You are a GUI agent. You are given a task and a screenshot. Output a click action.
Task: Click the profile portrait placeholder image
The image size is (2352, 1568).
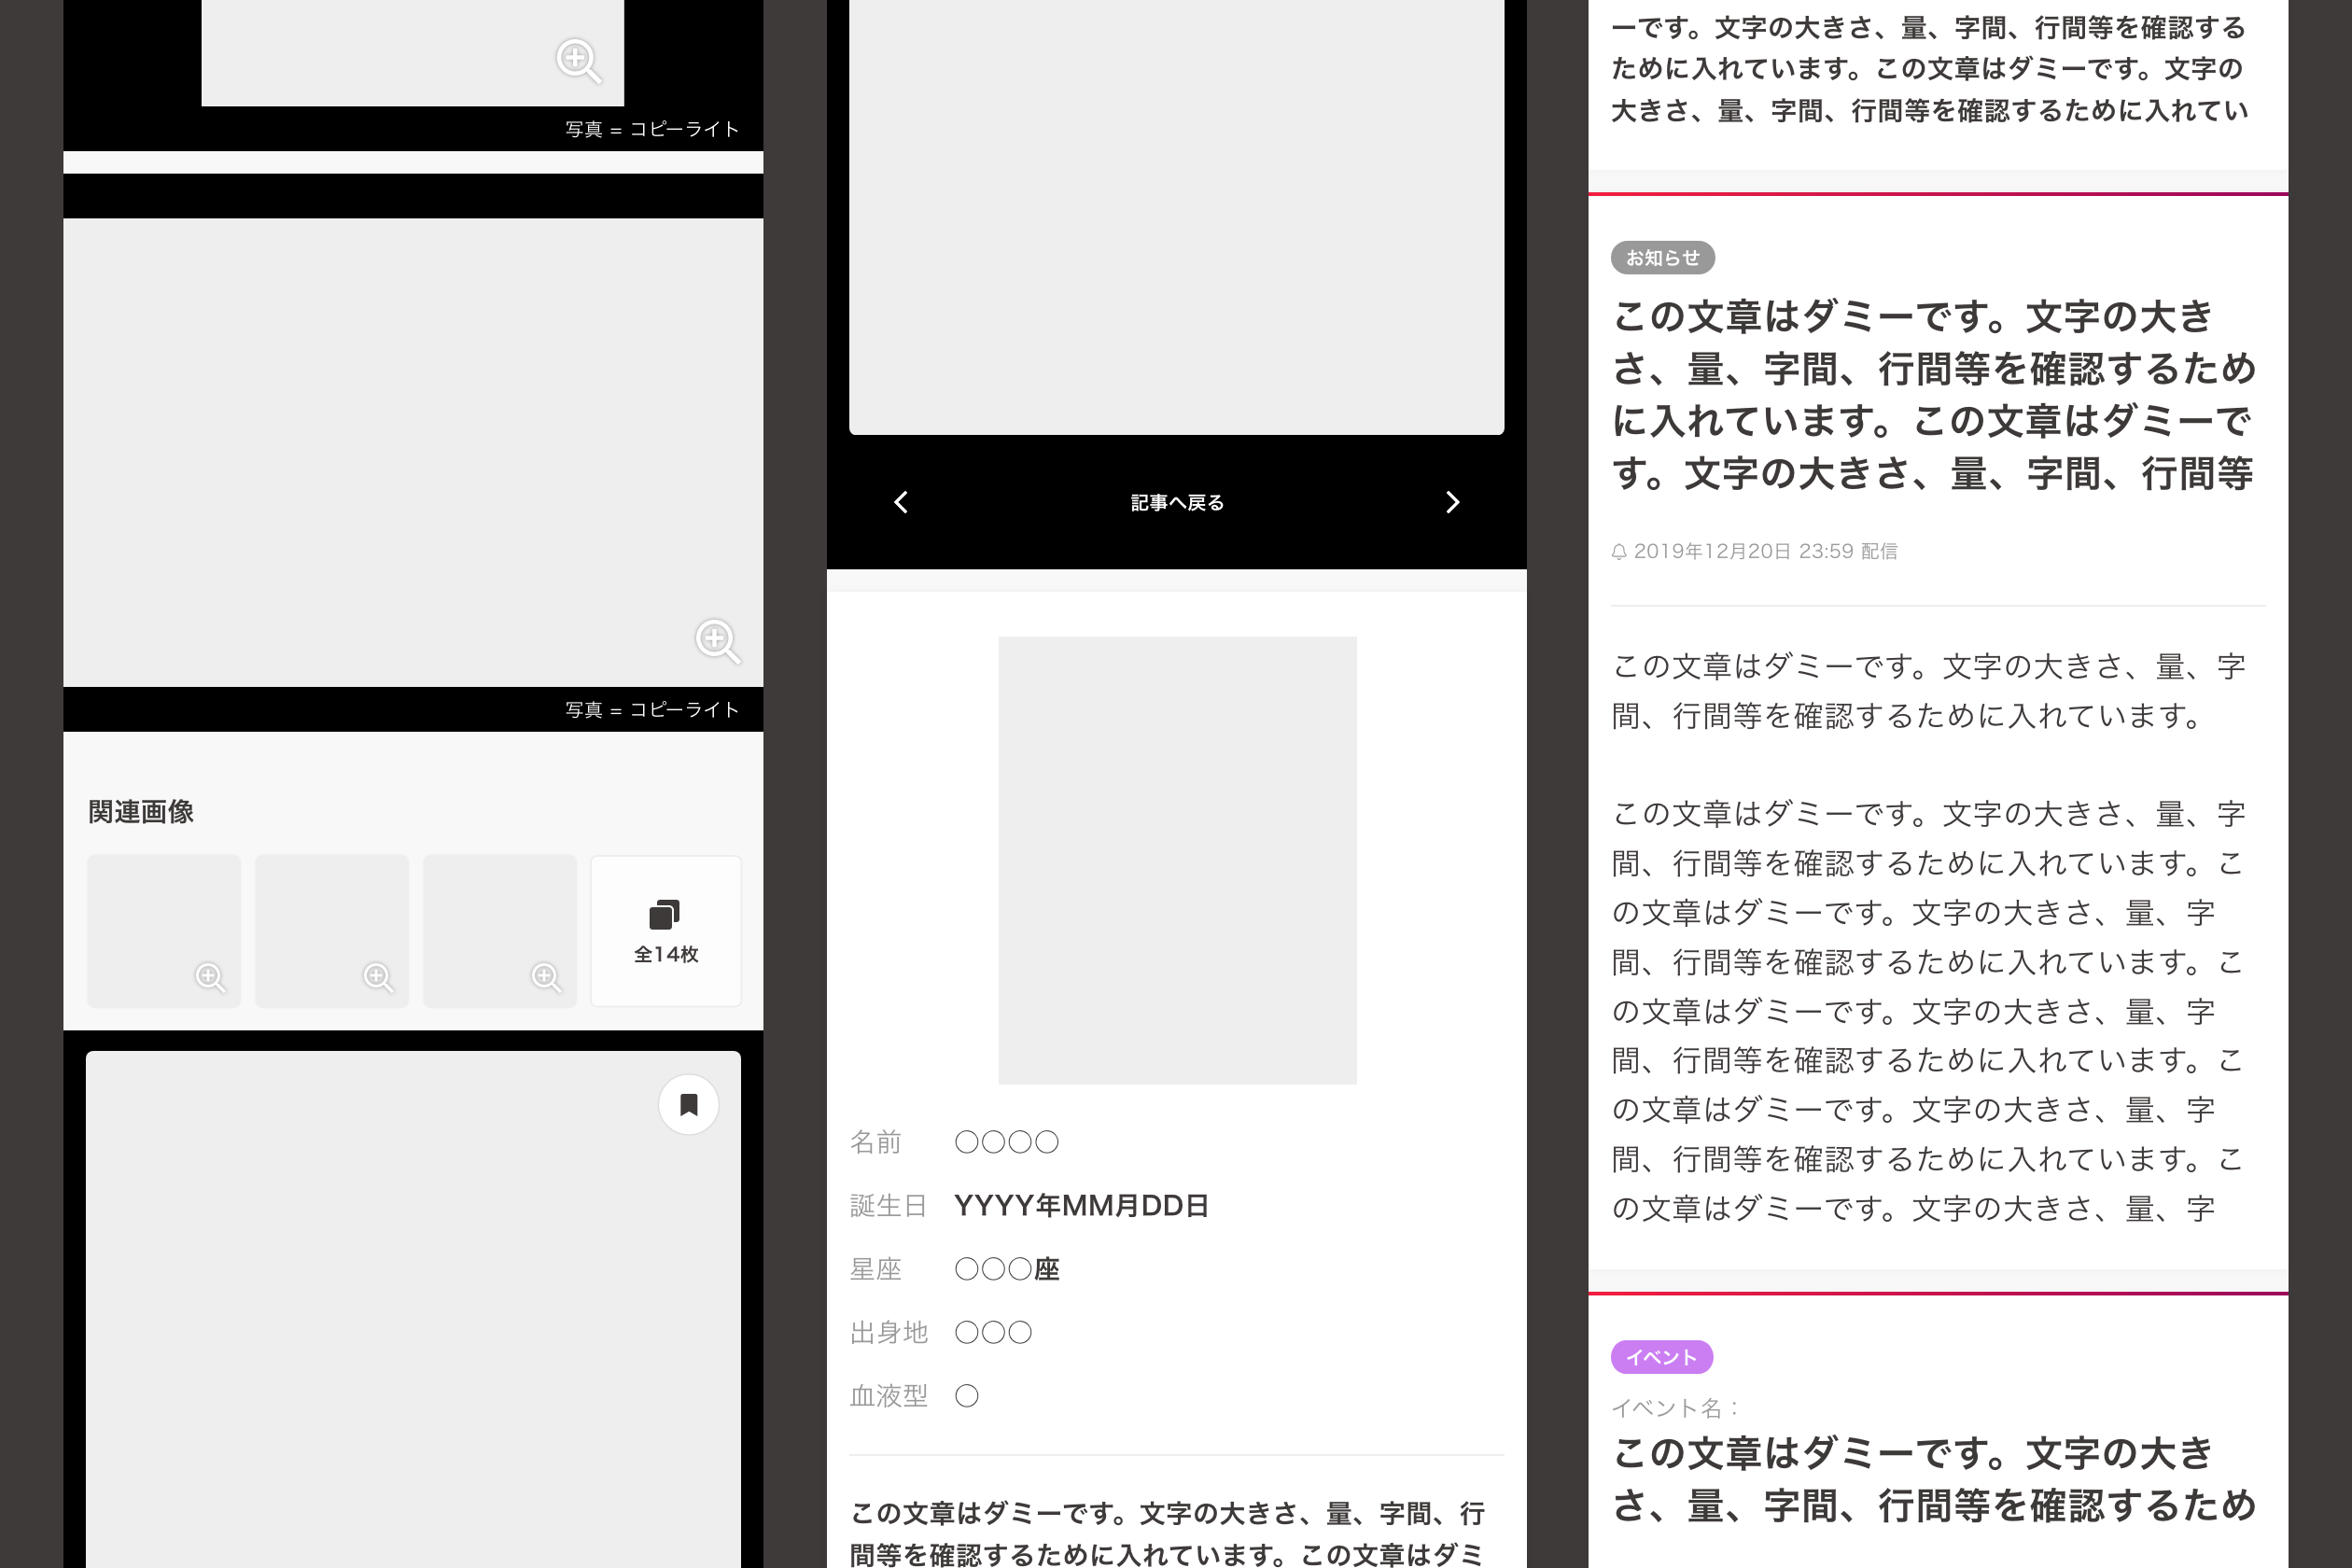point(1176,860)
